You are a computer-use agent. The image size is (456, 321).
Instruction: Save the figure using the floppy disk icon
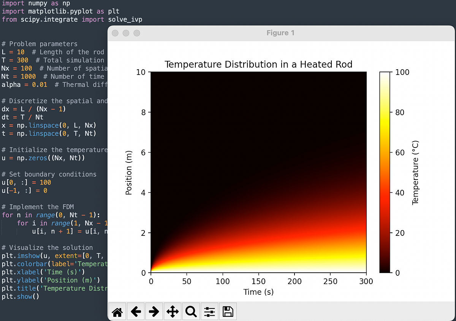point(227,311)
